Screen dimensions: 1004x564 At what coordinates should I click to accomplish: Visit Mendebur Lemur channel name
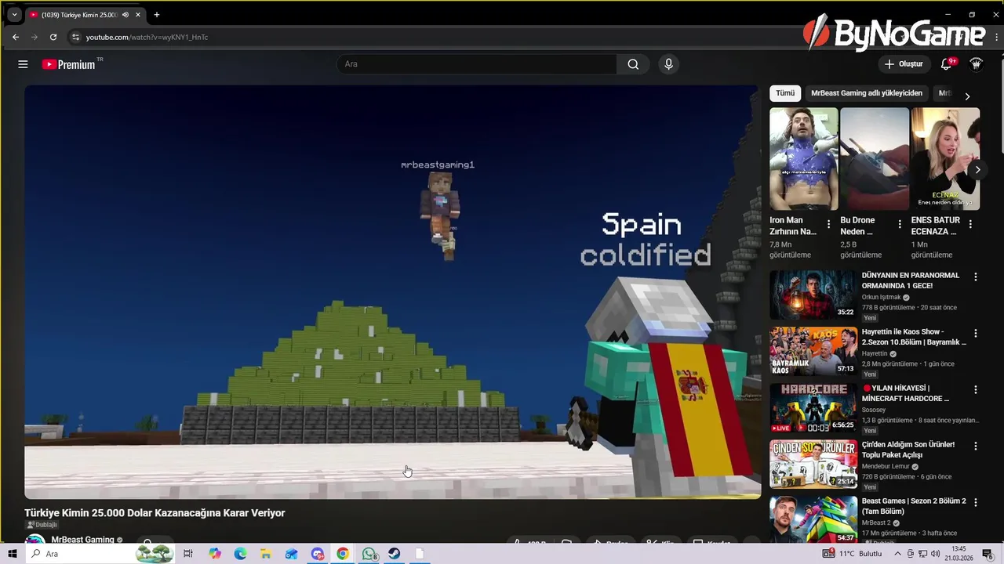click(x=886, y=467)
